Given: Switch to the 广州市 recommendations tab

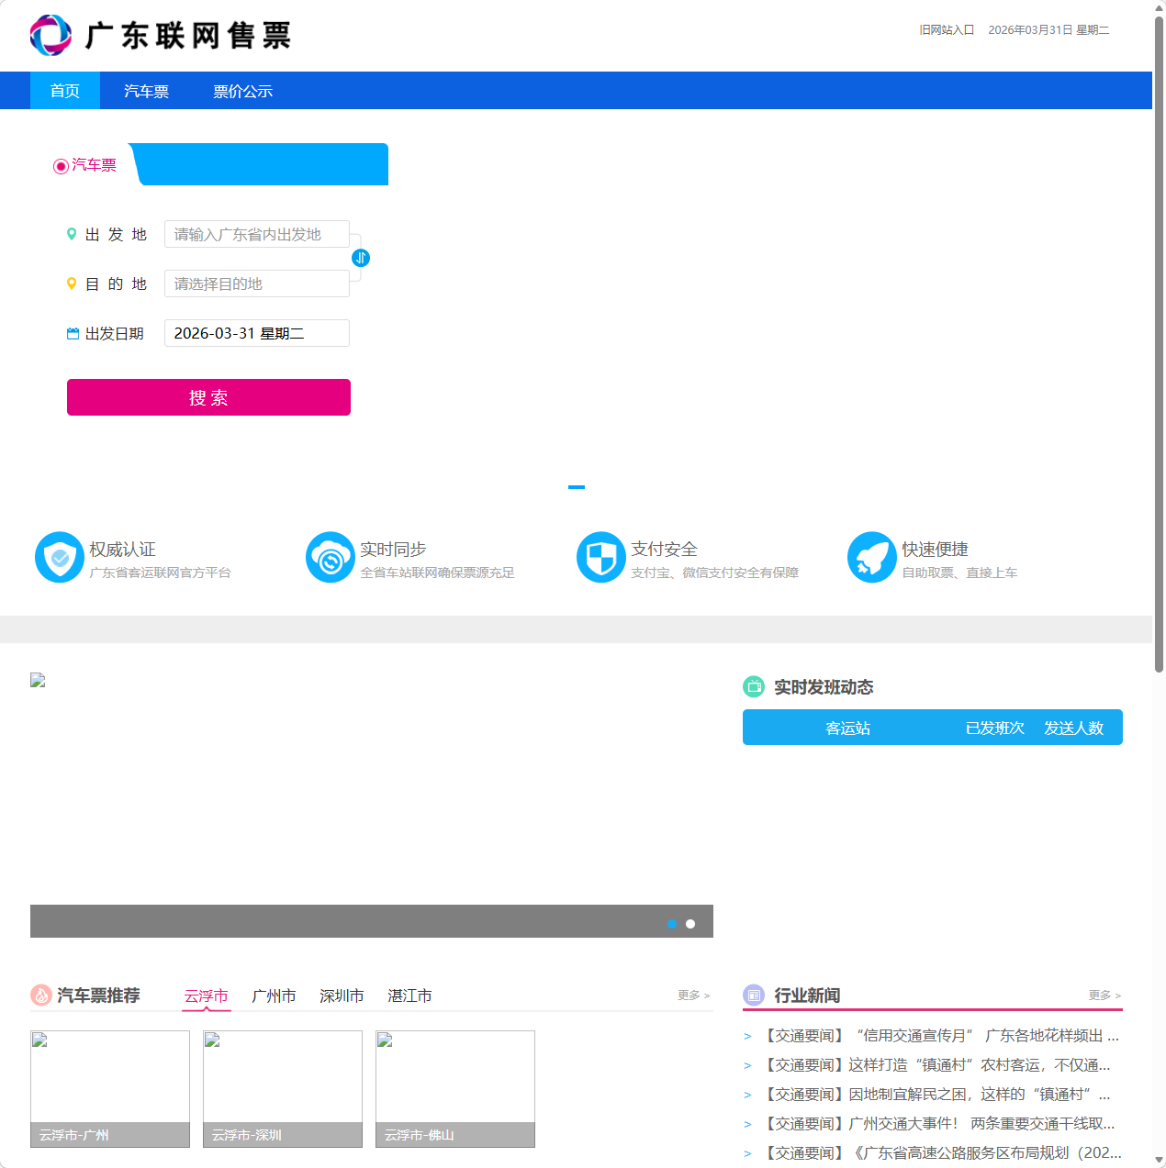Looking at the screenshot, I should click(x=274, y=995).
